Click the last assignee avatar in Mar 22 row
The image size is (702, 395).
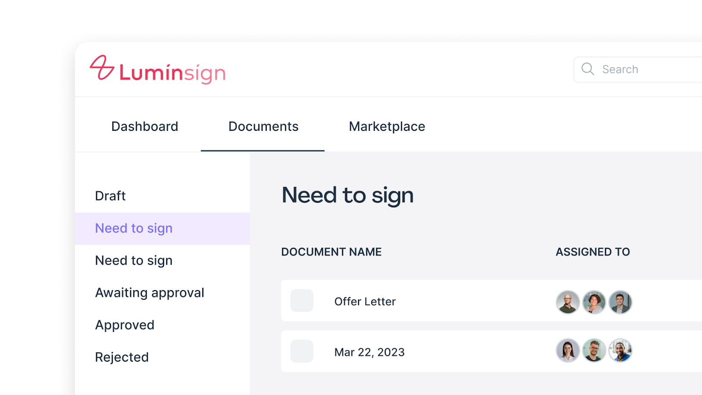(620, 351)
